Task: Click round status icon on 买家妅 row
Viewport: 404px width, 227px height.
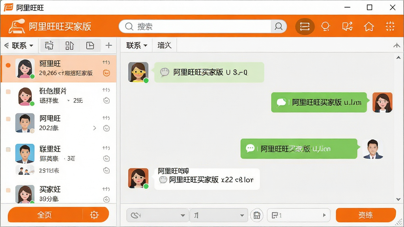Action: coord(107,199)
